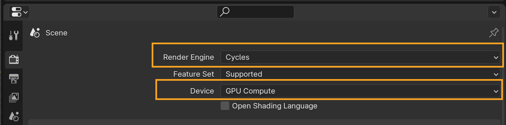Click the Open Shading Language label text

click(275, 106)
